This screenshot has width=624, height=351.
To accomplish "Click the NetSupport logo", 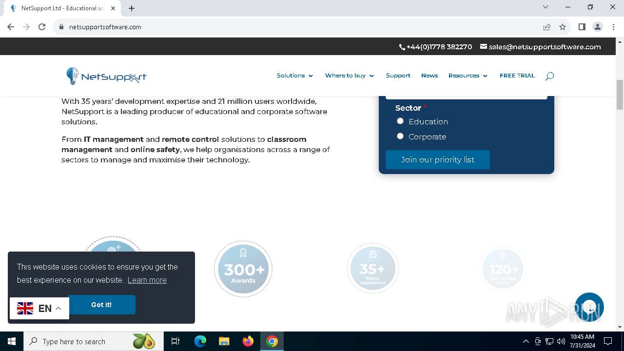I will click(x=106, y=76).
